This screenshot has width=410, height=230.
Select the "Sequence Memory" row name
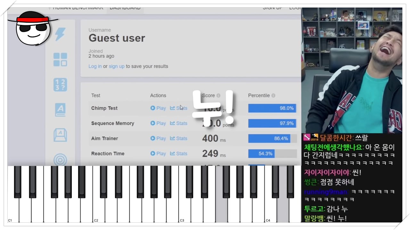coord(113,123)
